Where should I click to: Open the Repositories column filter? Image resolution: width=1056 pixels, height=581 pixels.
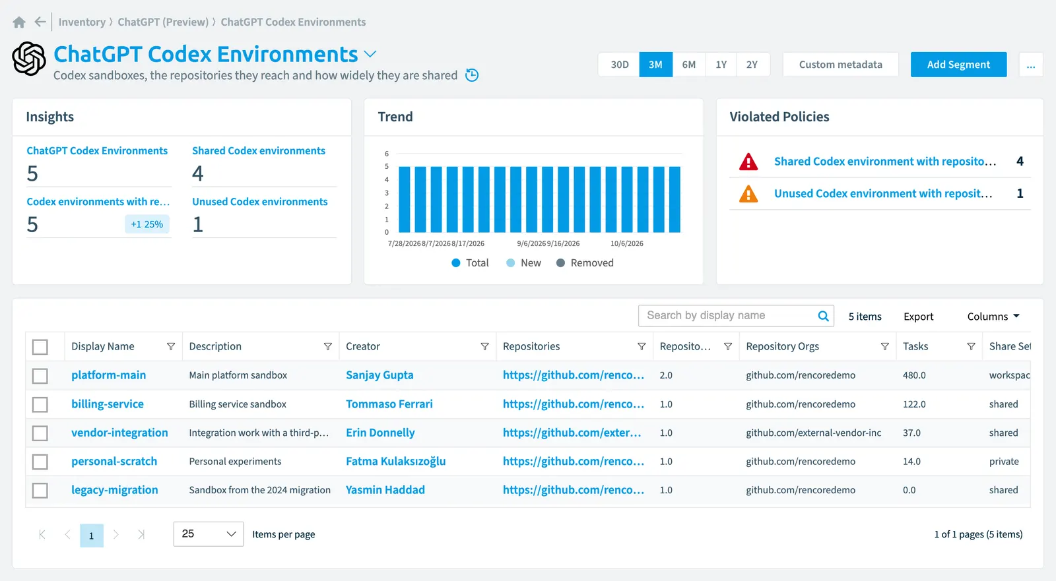(x=642, y=347)
